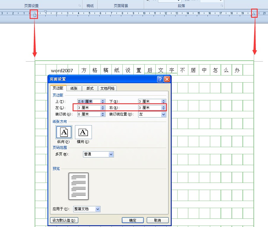
Task: Click the character 么 in the document grid
Action: pos(226,70)
